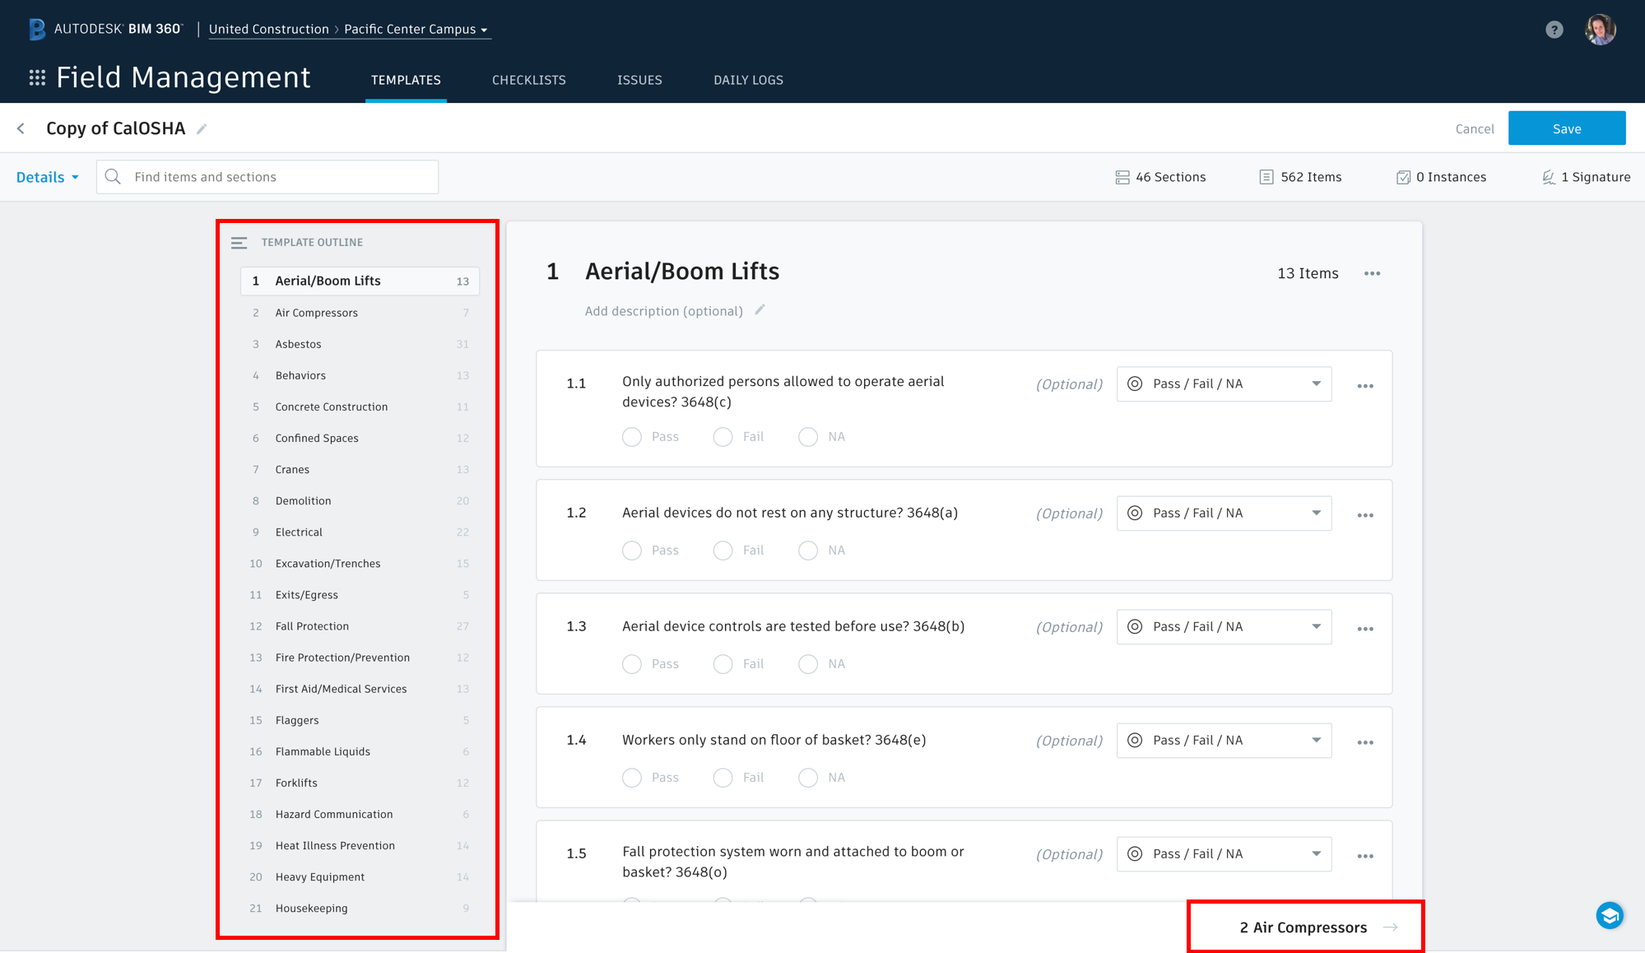
Task: Open the Daily Logs tab
Action: (x=747, y=80)
